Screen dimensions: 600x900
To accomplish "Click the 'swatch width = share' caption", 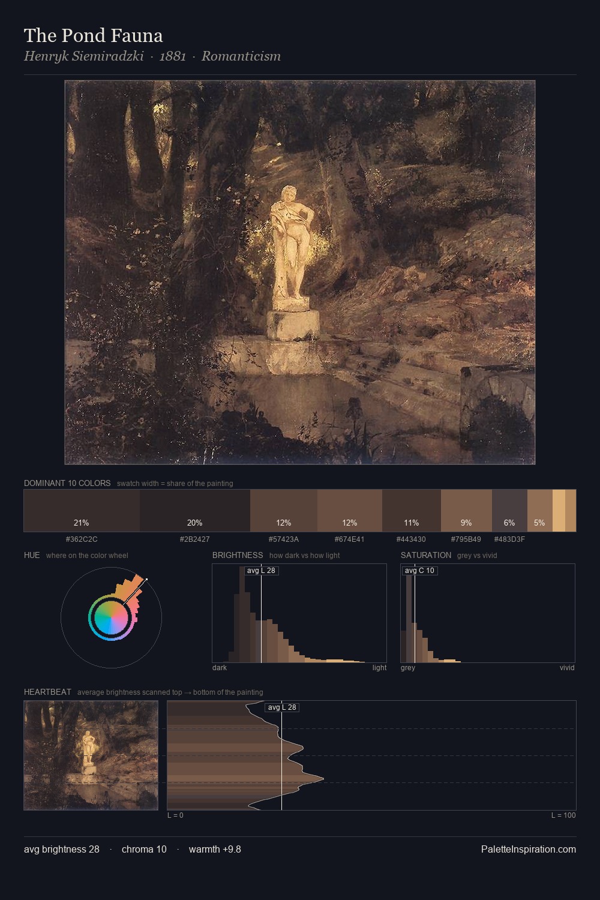I will click(x=175, y=484).
